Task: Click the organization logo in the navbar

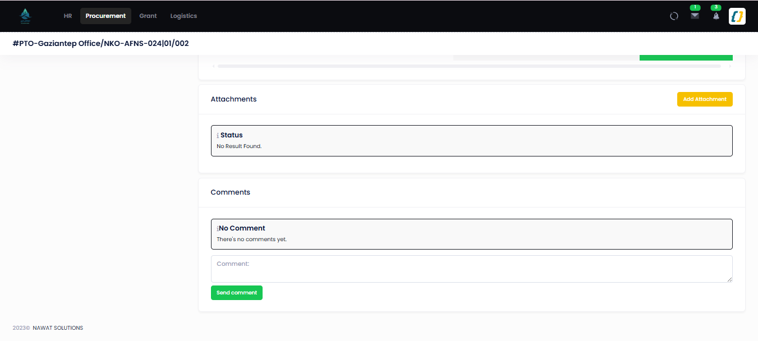Action: [x=25, y=16]
